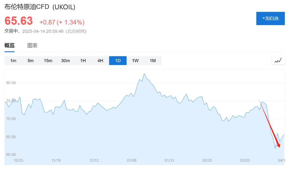This screenshot has width=292, height=169.
Task: Choose the 30m interval
Action: (x=65, y=61)
